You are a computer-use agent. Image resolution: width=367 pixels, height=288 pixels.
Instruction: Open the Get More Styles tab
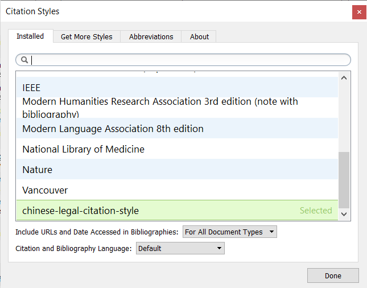(86, 37)
